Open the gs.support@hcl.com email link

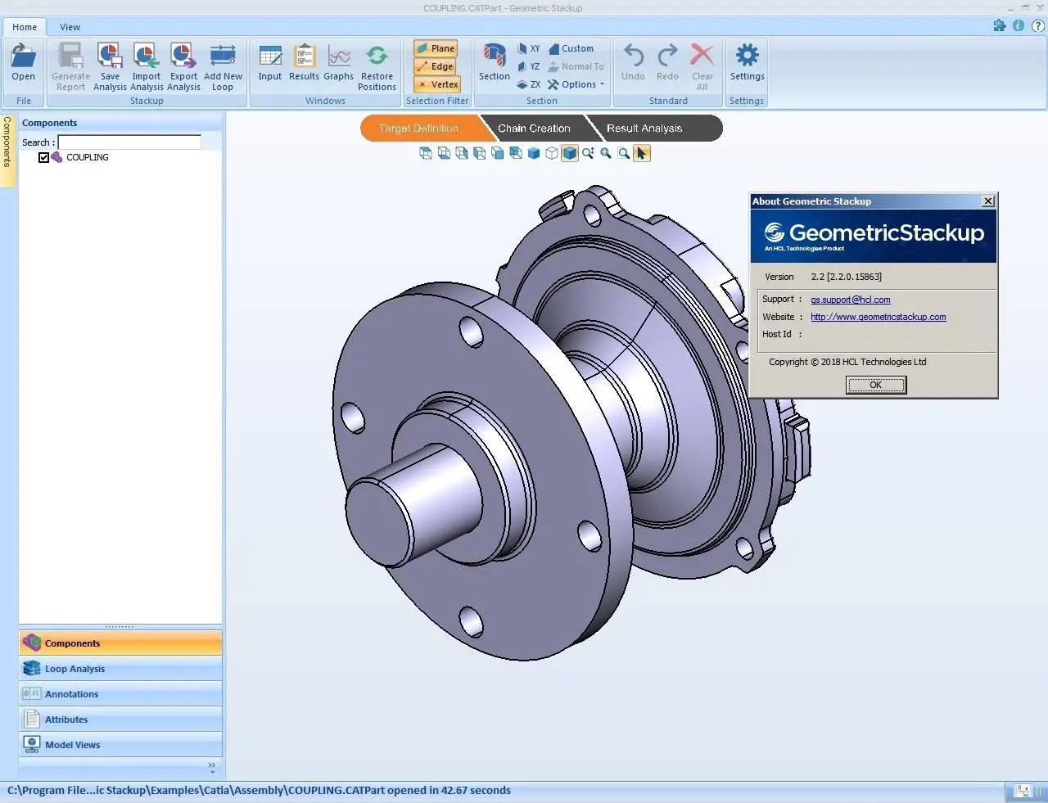coord(850,300)
